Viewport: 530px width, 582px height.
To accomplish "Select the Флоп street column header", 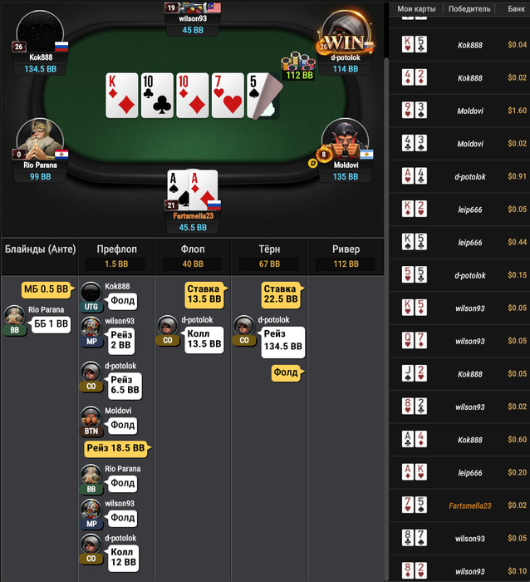I will 193,256.
